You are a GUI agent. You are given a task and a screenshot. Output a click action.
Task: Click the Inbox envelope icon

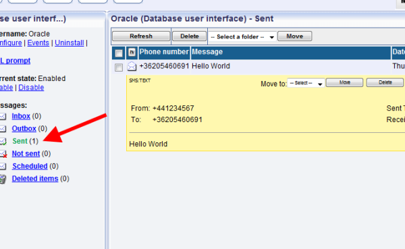pyautogui.click(x=3, y=117)
